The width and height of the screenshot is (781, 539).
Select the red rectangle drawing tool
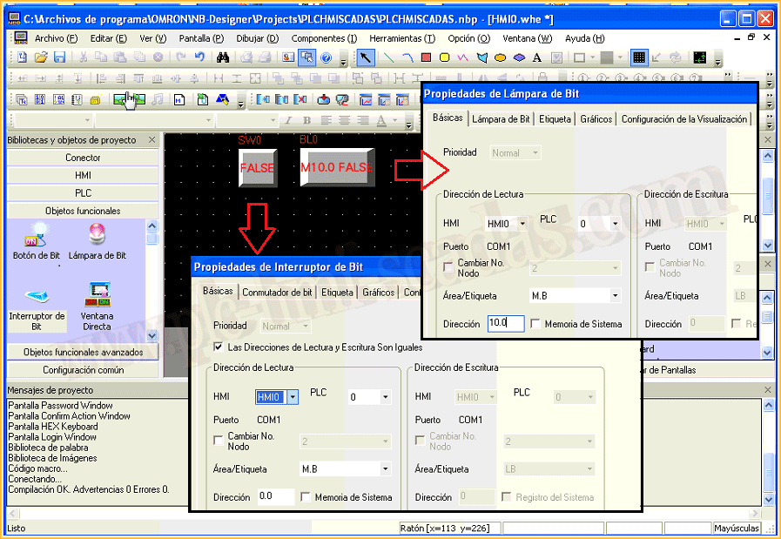(x=426, y=57)
